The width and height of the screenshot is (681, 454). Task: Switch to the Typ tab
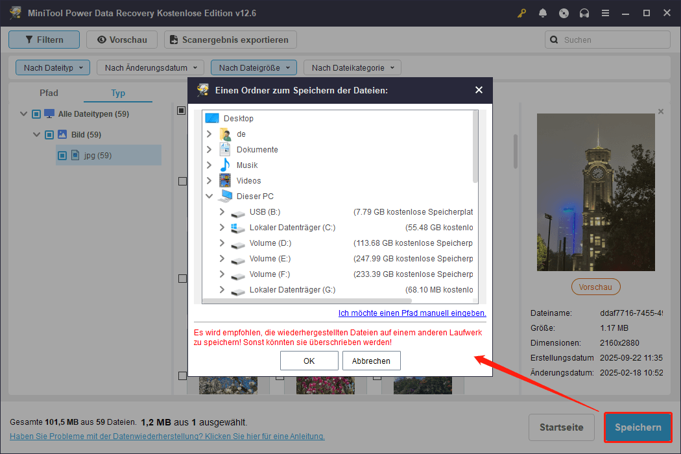tap(117, 93)
